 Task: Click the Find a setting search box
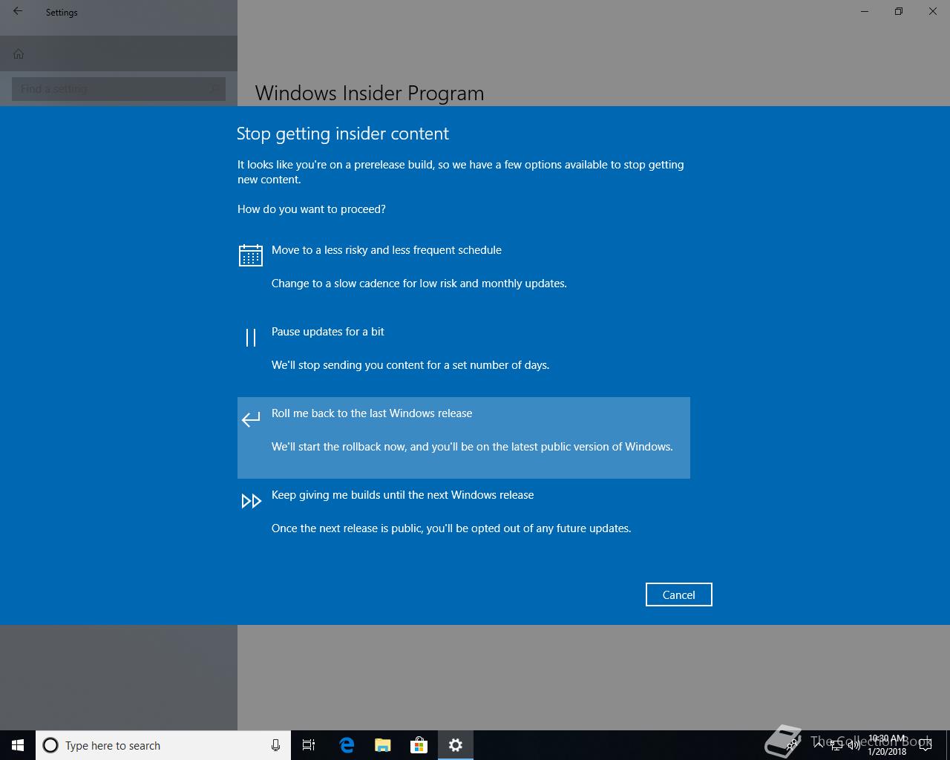pos(119,89)
